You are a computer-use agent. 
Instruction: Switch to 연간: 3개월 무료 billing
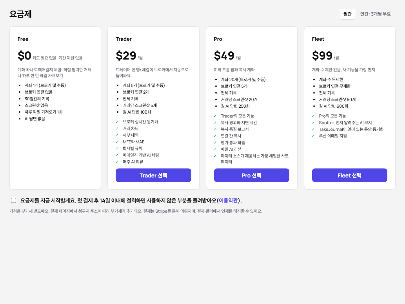375,14
